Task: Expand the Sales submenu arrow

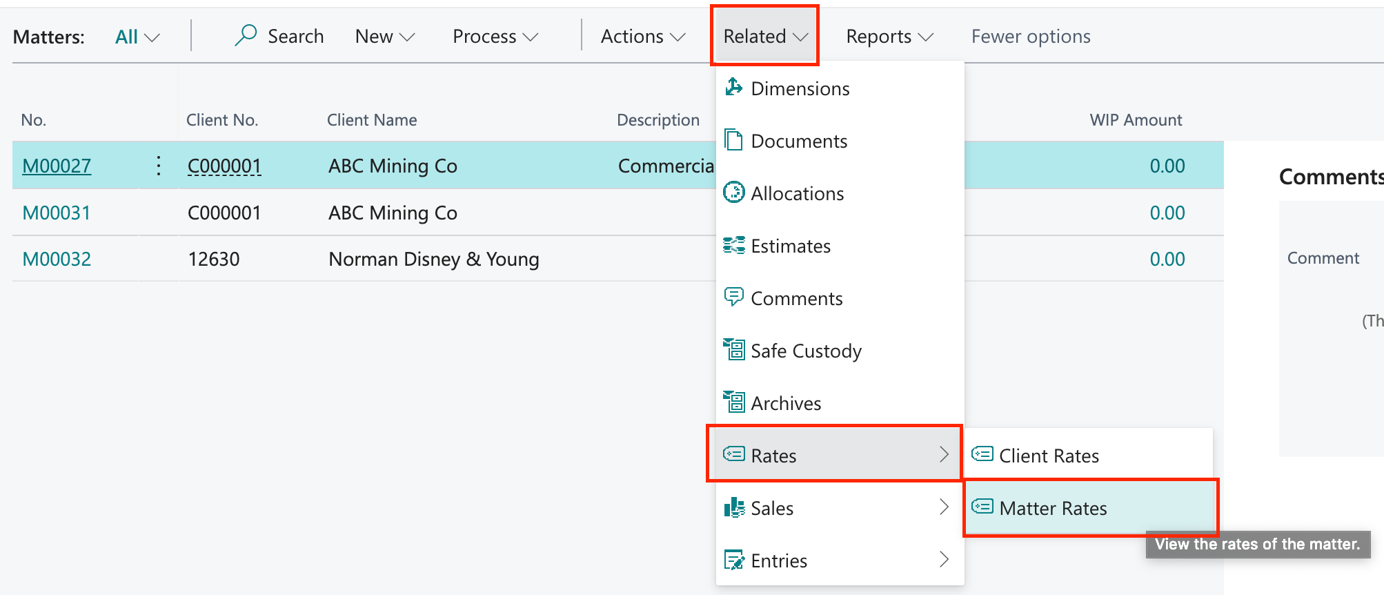Action: [x=944, y=507]
